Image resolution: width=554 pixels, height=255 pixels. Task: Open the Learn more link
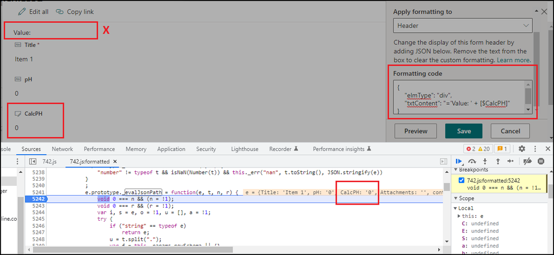click(x=514, y=60)
